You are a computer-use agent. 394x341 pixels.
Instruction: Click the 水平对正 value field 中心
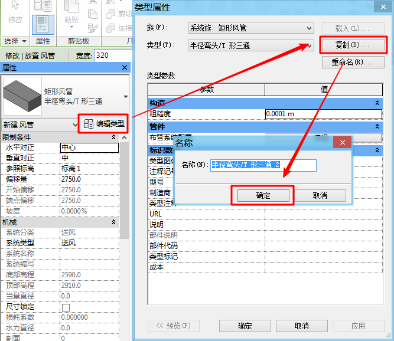tap(89, 147)
